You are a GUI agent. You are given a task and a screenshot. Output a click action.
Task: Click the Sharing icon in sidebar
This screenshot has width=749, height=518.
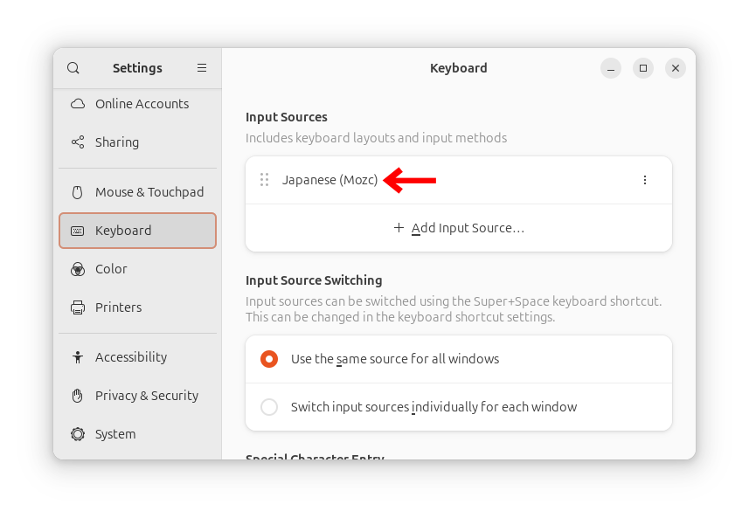pos(78,142)
